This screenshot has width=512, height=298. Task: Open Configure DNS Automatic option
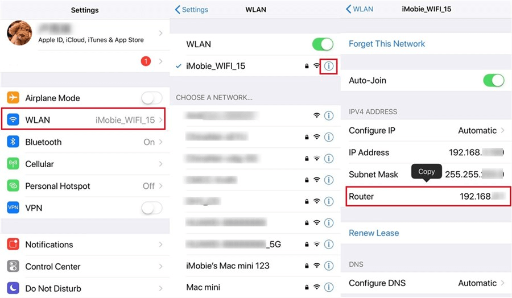coord(426,283)
